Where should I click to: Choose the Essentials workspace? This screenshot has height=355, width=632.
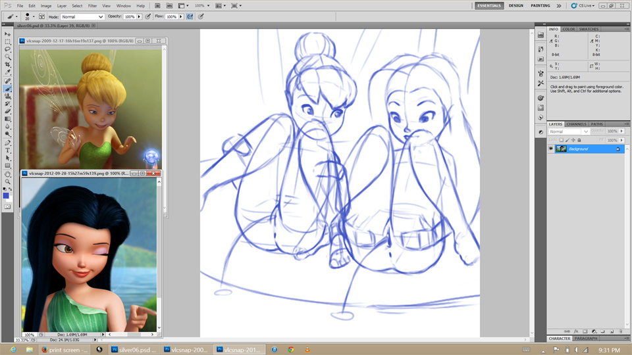tap(489, 6)
